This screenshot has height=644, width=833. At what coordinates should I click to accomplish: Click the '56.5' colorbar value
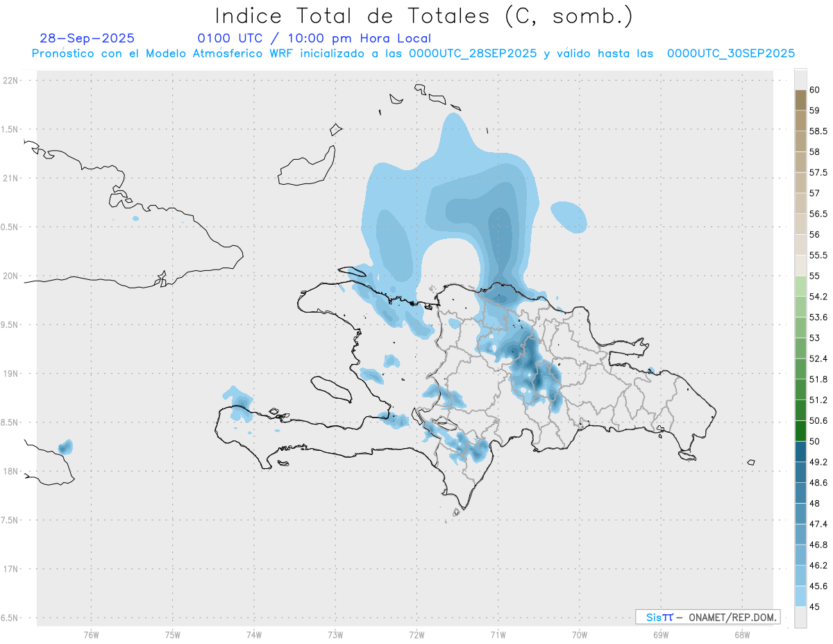point(817,214)
